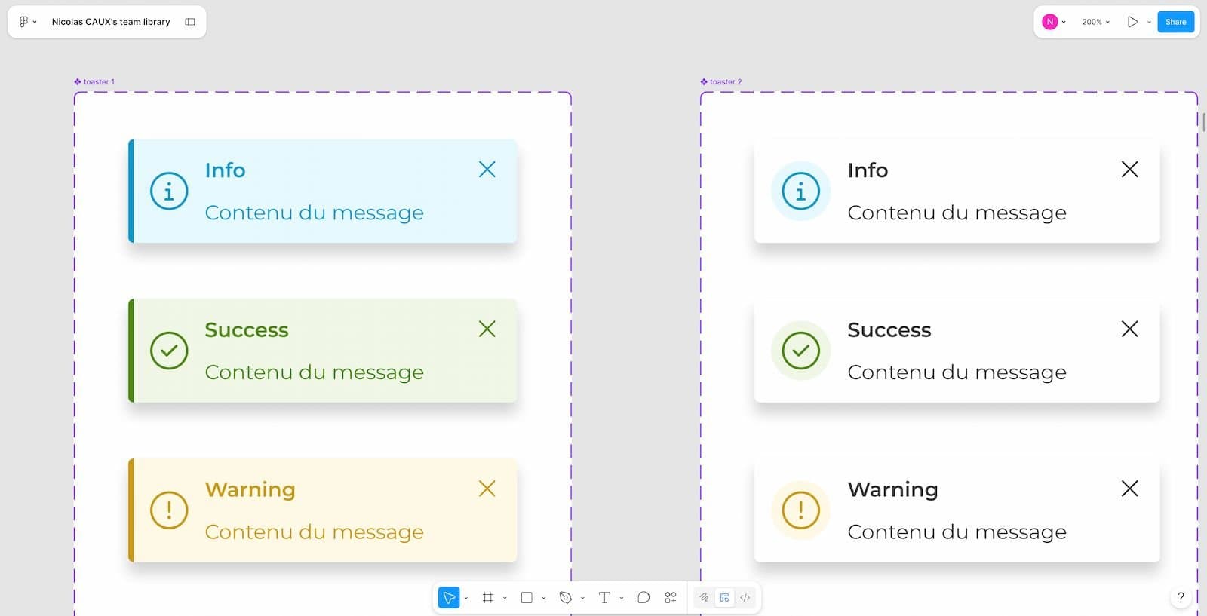Open the Help question mark button
1207x616 pixels.
pos(1181,598)
